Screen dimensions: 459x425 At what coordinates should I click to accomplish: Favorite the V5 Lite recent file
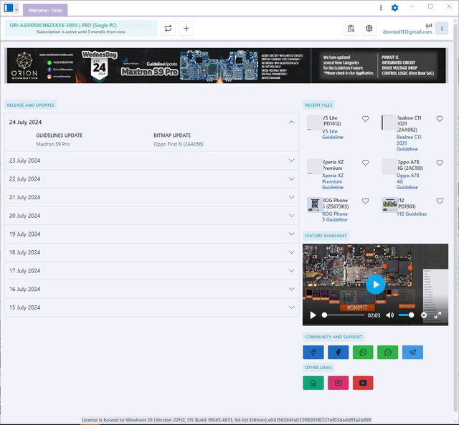click(x=365, y=119)
